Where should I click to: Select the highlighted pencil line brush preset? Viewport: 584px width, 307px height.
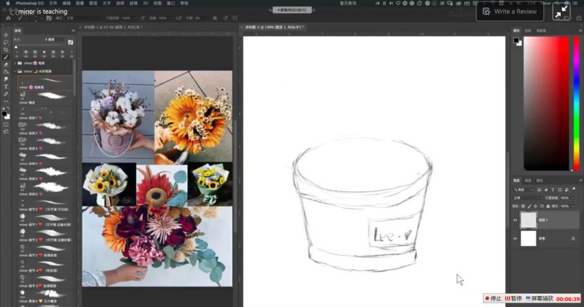(x=45, y=83)
